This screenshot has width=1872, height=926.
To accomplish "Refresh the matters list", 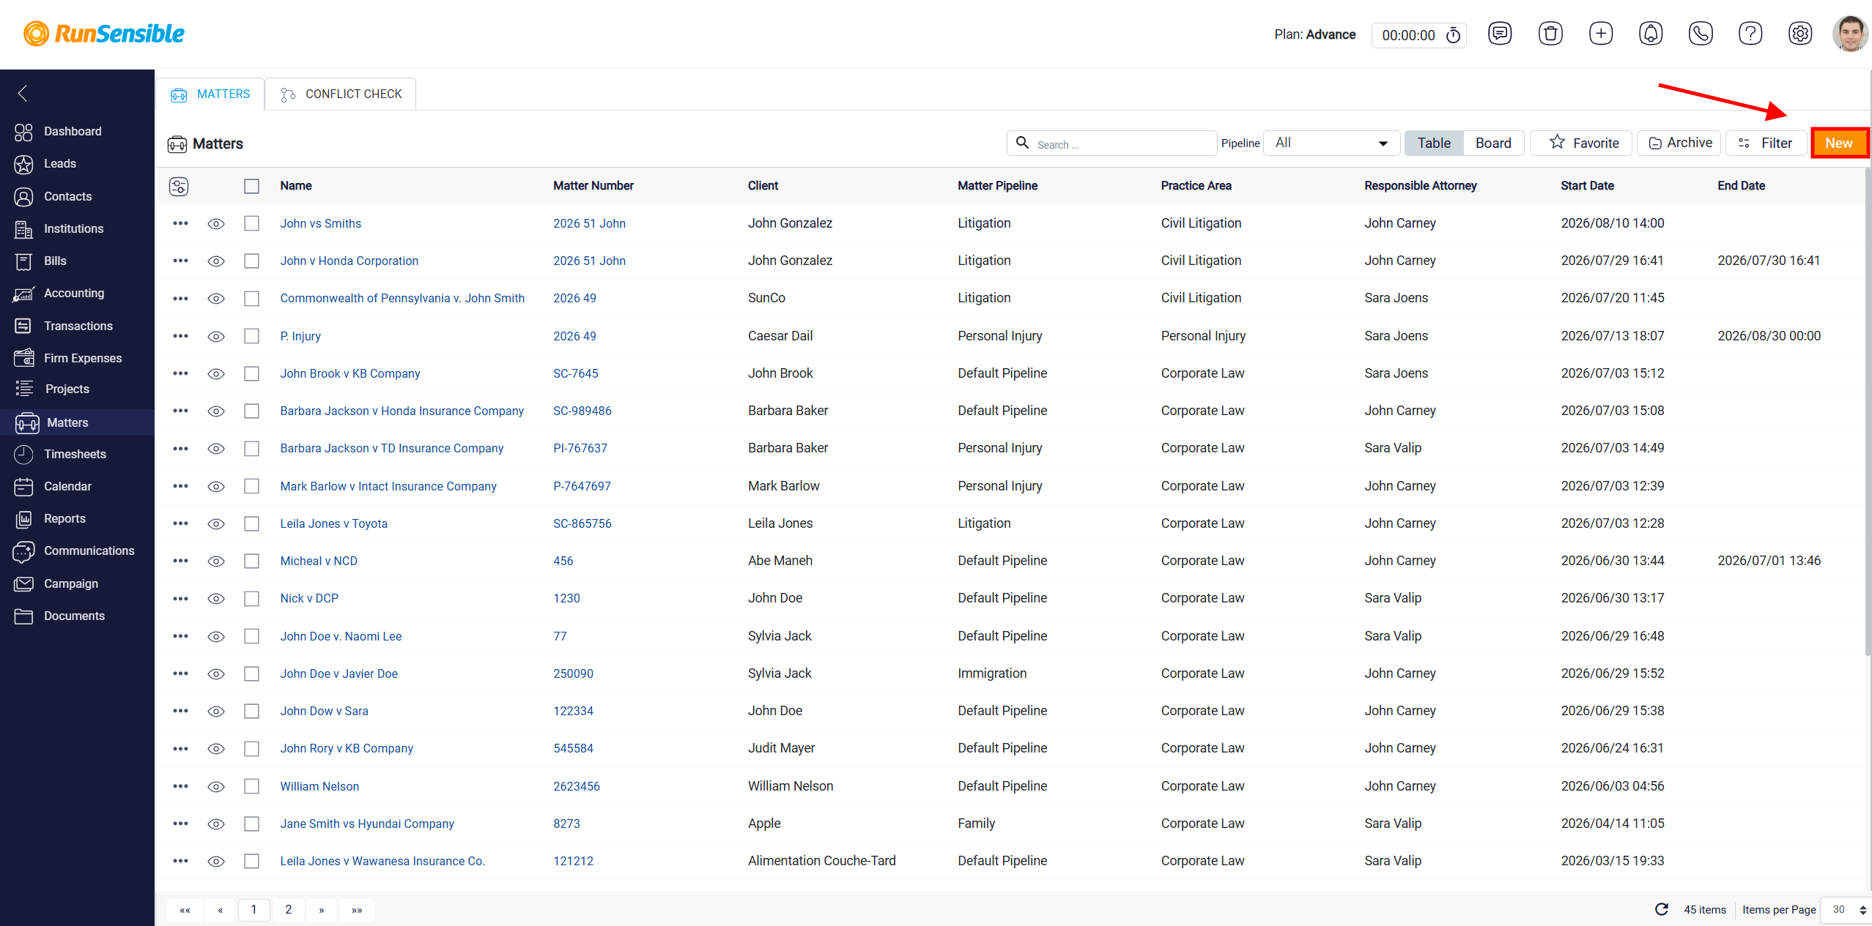I will point(1662,909).
